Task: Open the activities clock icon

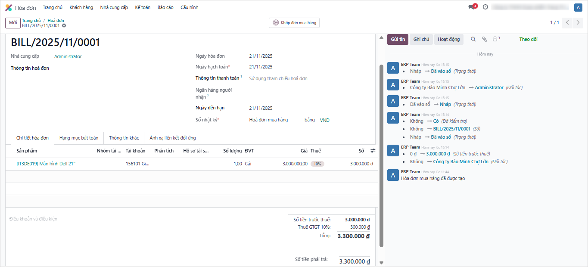Action: pyautogui.click(x=485, y=7)
